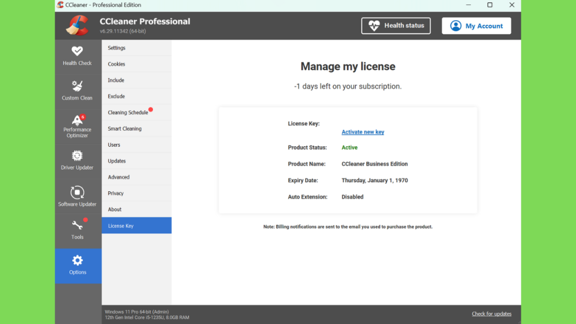Select the License Key menu item

pos(137,226)
